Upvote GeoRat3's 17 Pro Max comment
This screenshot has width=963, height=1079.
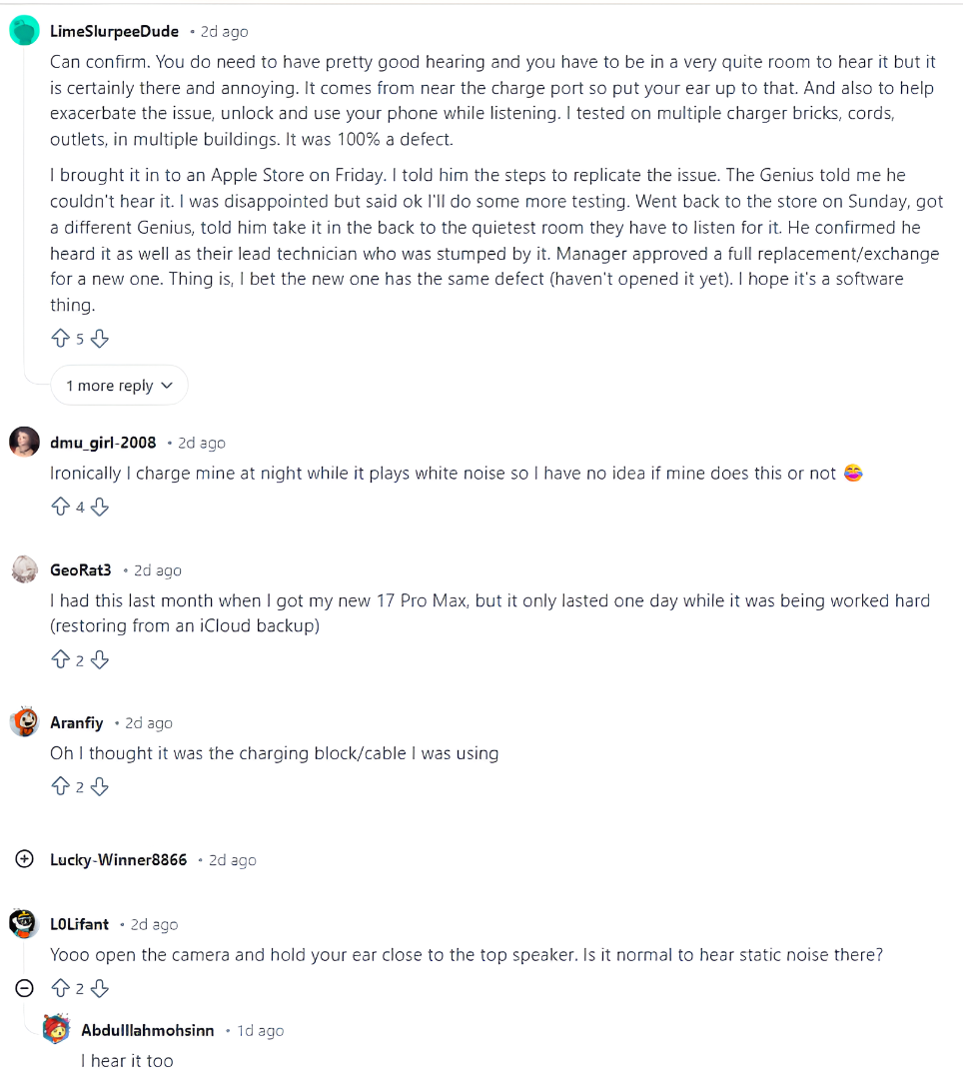59,660
